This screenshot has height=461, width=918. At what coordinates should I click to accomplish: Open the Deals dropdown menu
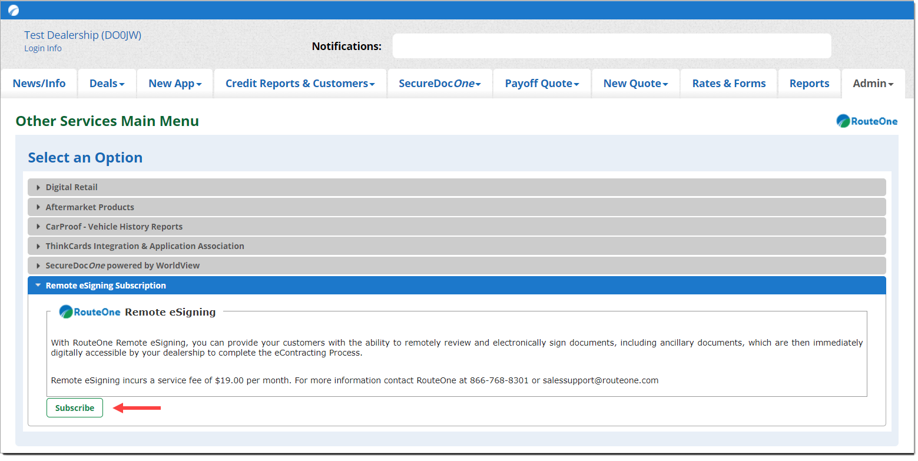click(107, 84)
